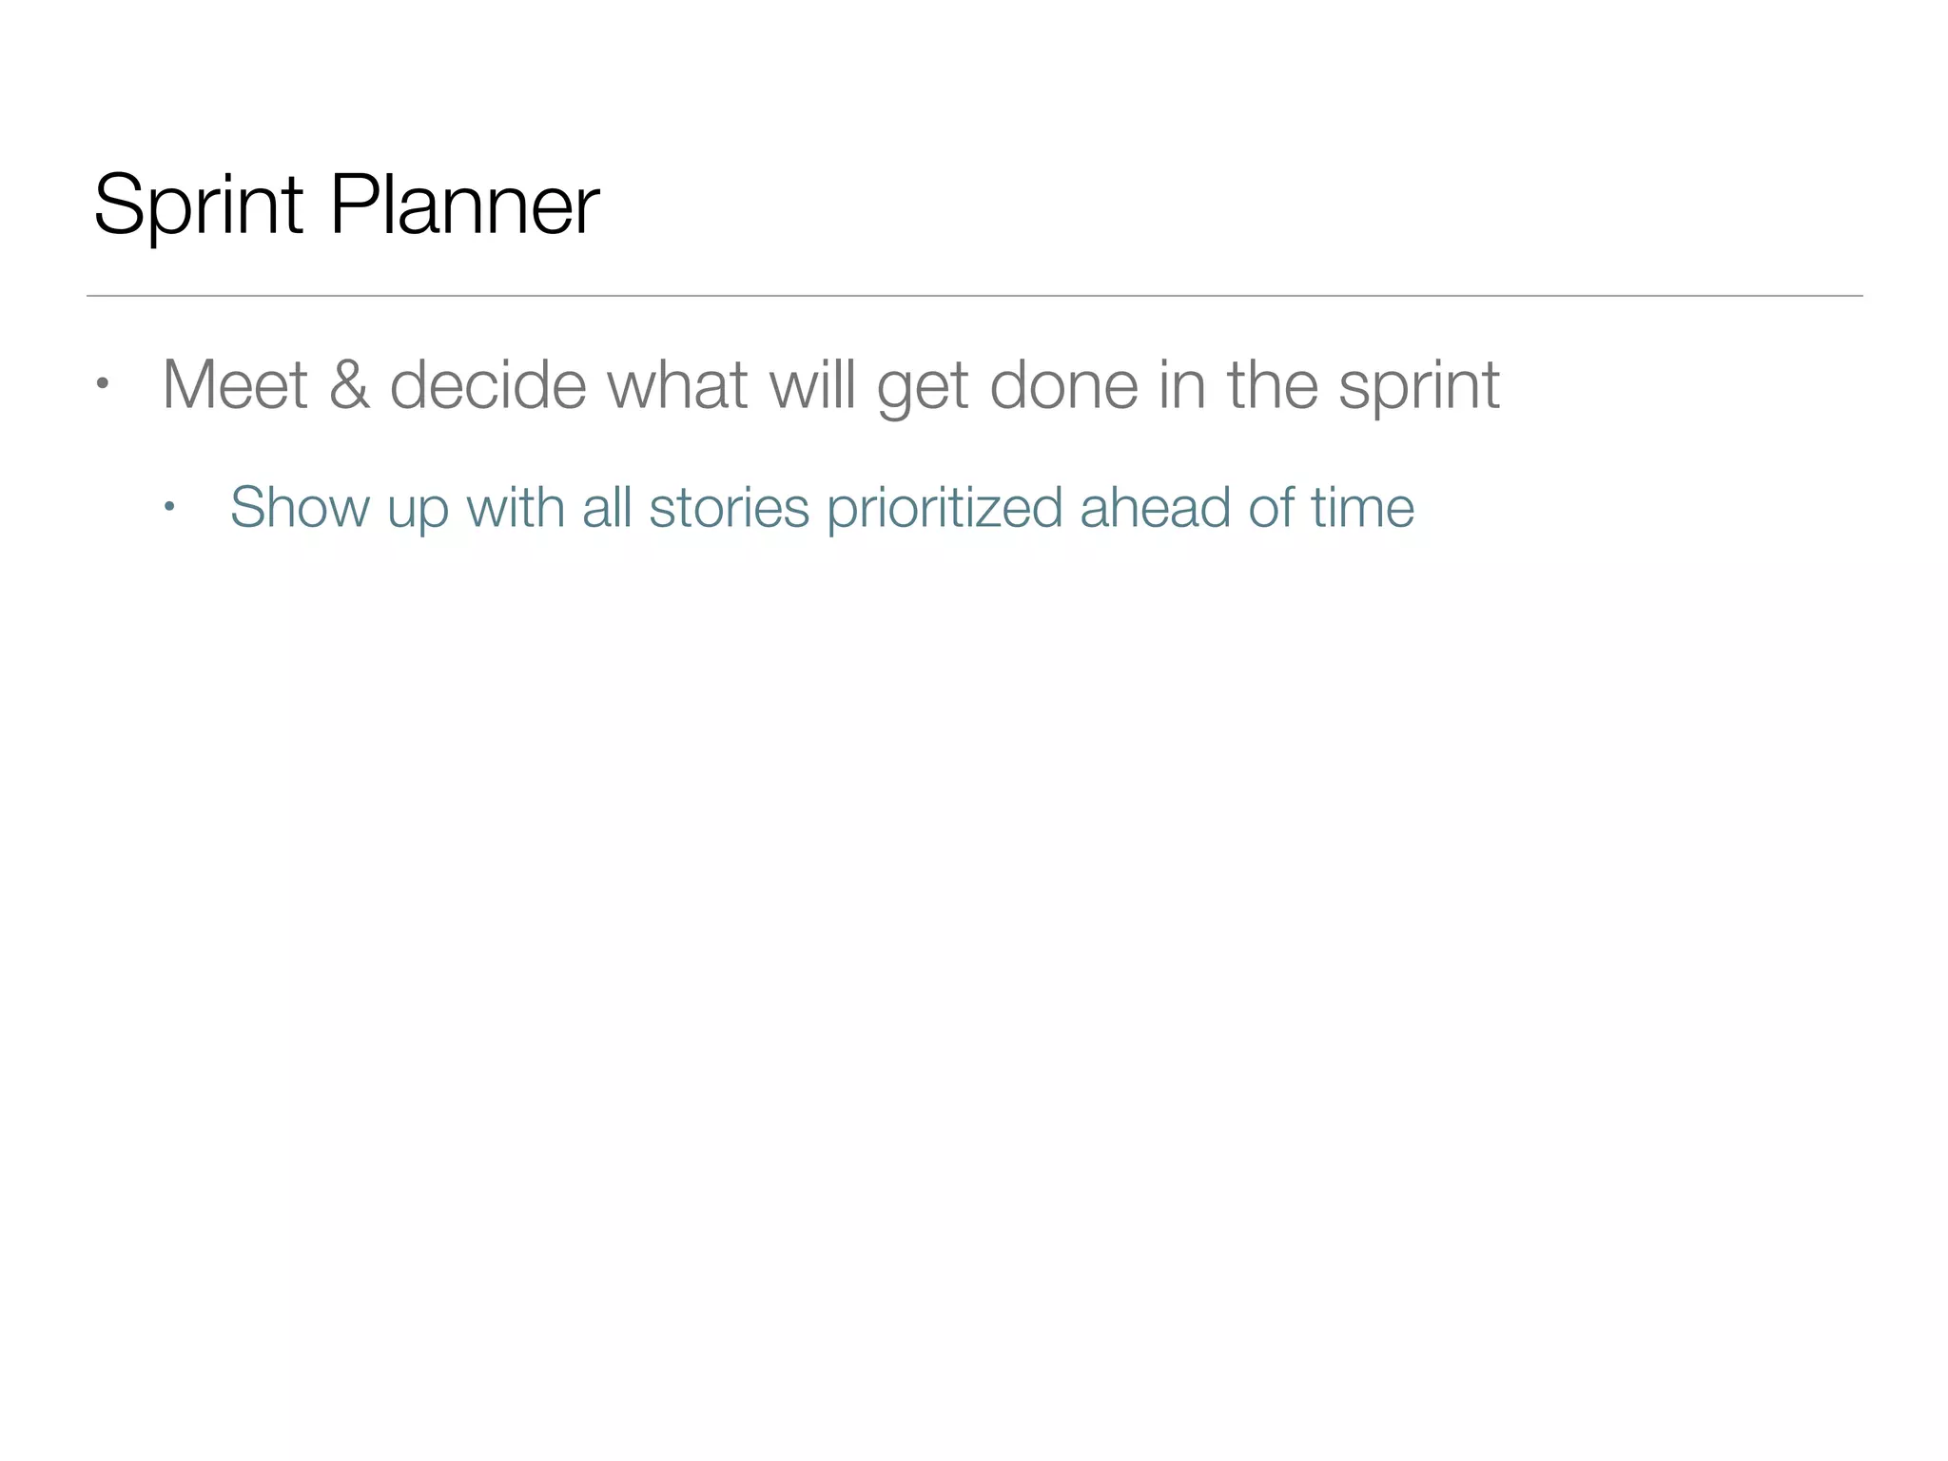
Task: Select the bullet dot before "Meet & decide"
Action: (x=102, y=385)
